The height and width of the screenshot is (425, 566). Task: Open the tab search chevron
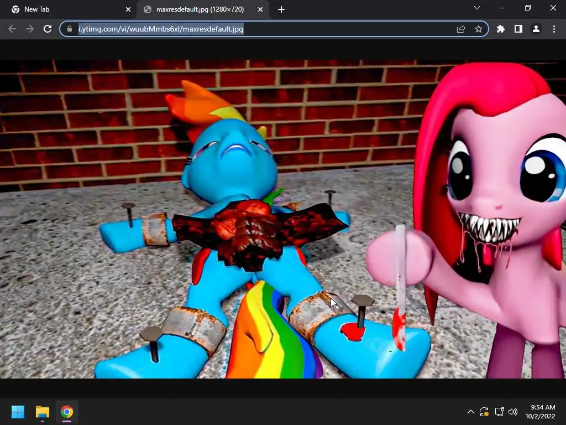(x=477, y=8)
